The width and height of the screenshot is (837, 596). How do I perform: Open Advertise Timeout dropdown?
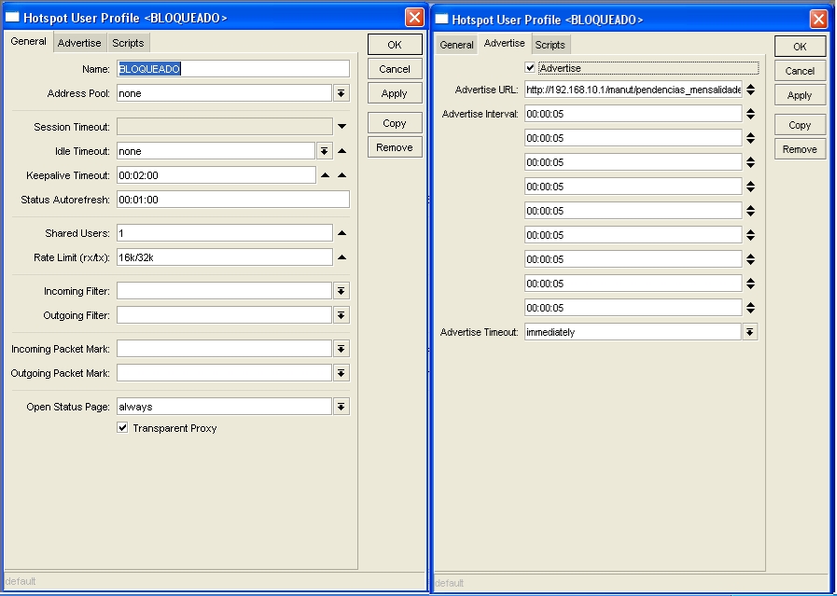[750, 332]
